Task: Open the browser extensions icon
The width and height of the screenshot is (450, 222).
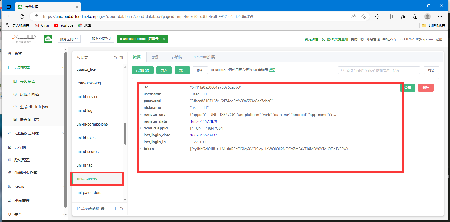Action: tap(377, 16)
